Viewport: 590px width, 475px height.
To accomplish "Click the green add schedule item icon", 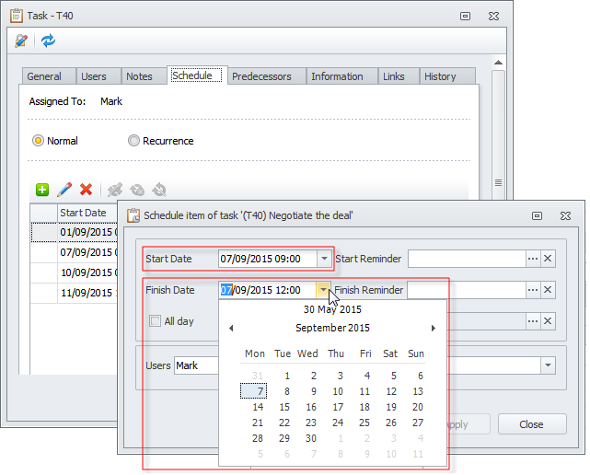I will [x=42, y=190].
